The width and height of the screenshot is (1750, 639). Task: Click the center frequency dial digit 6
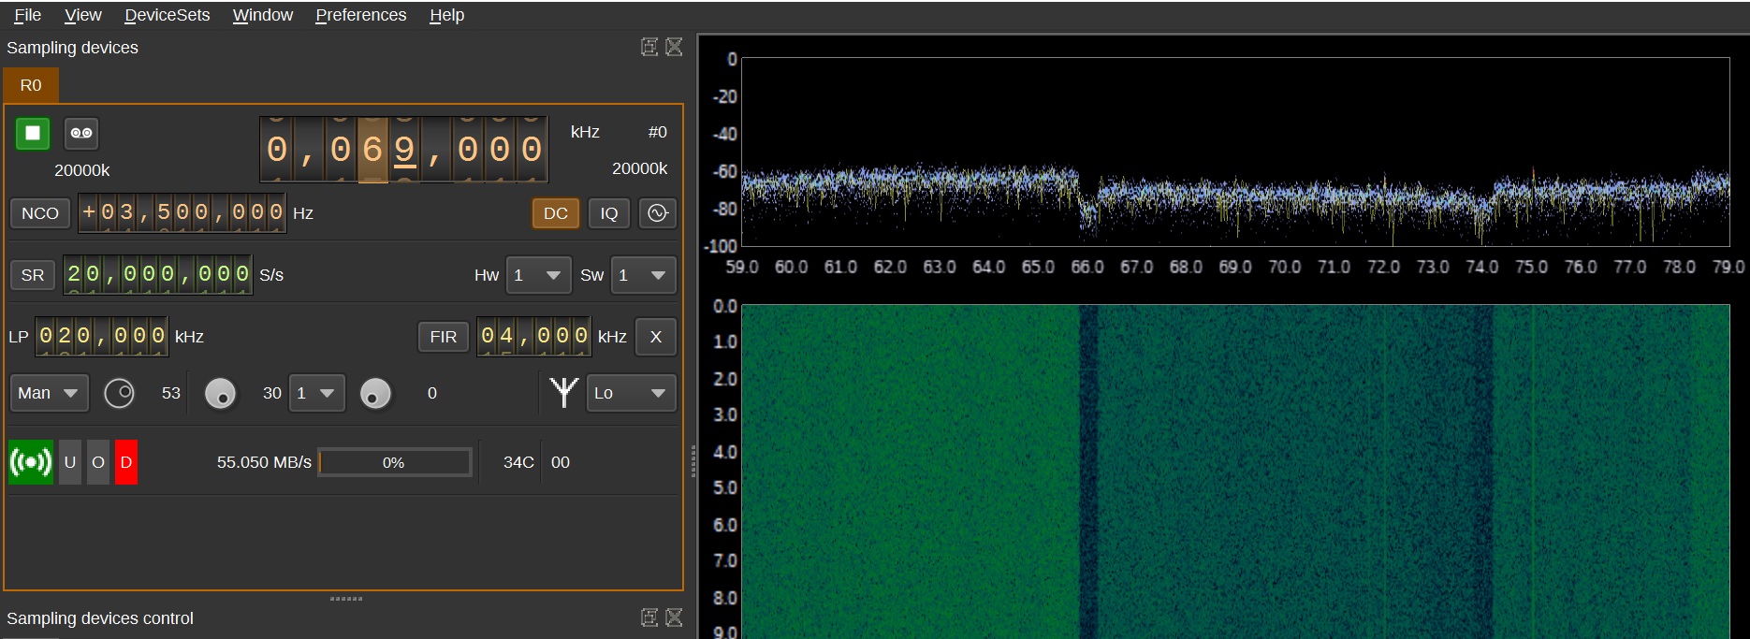[x=372, y=150]
